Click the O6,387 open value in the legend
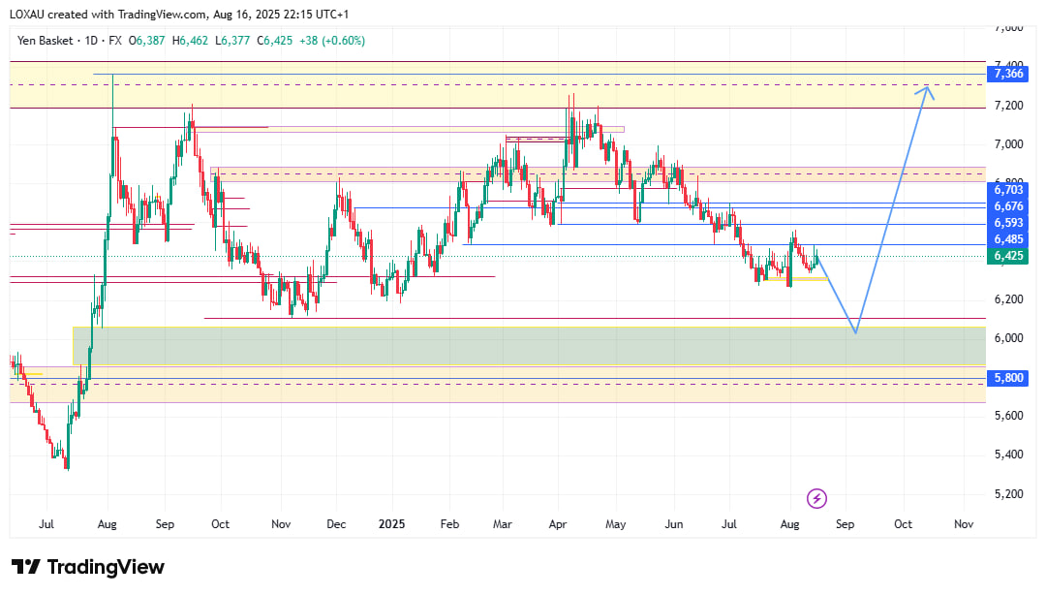The height and width of the screenshot is (596, 1046). [x=147, y=41]
